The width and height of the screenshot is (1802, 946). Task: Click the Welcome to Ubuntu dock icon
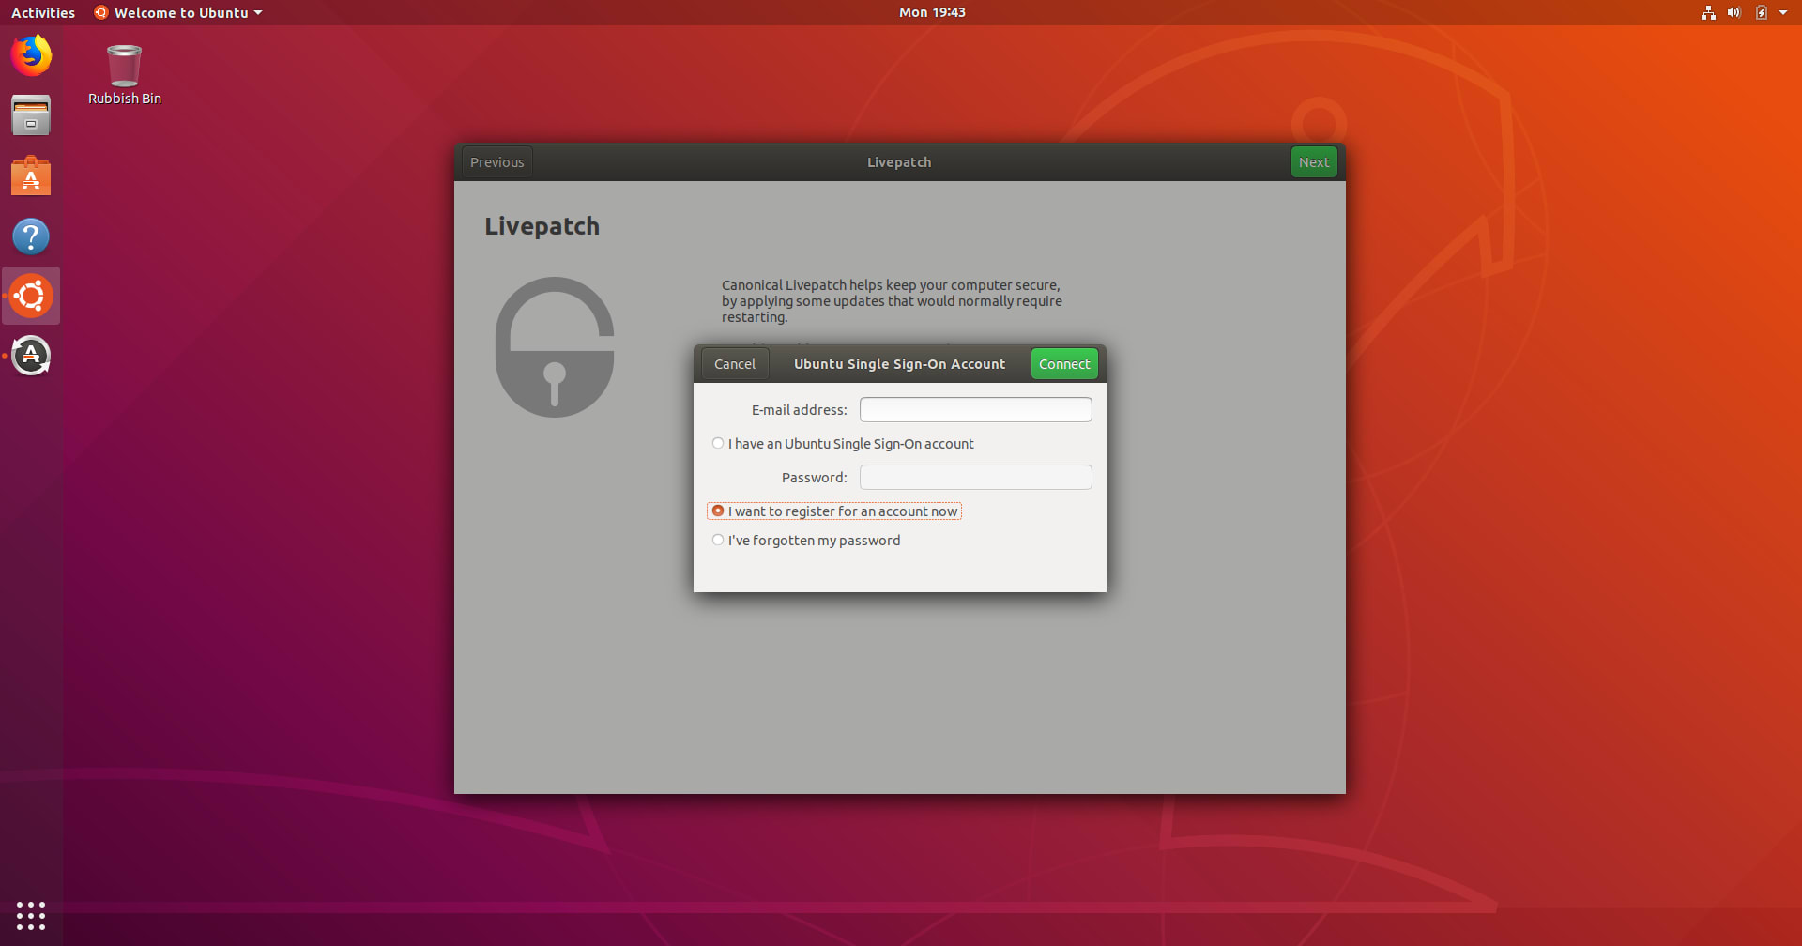pos(31,296)
